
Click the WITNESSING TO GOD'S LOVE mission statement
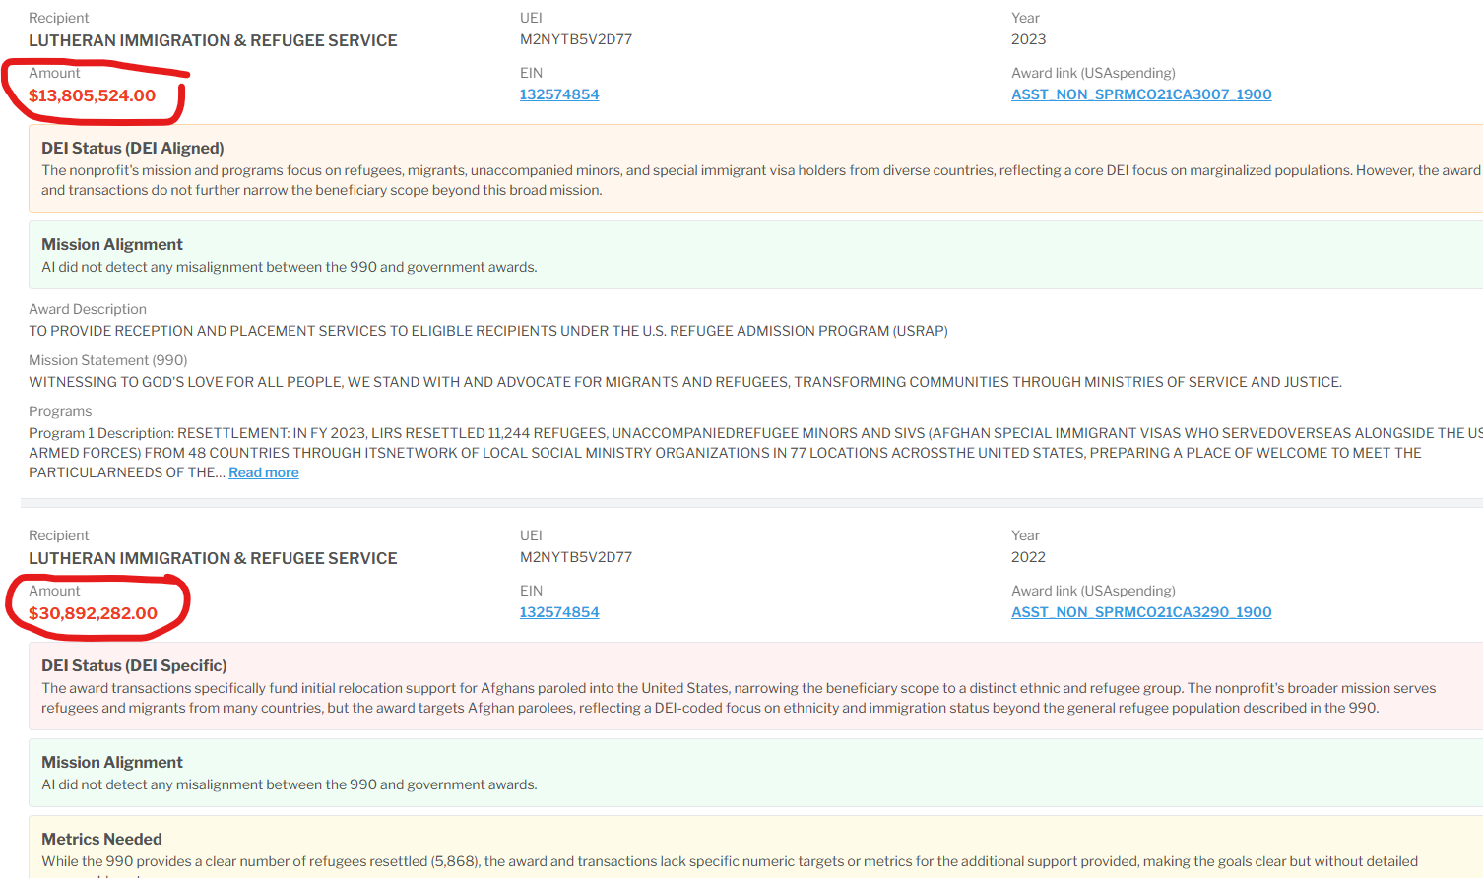[x=685, y=382]
